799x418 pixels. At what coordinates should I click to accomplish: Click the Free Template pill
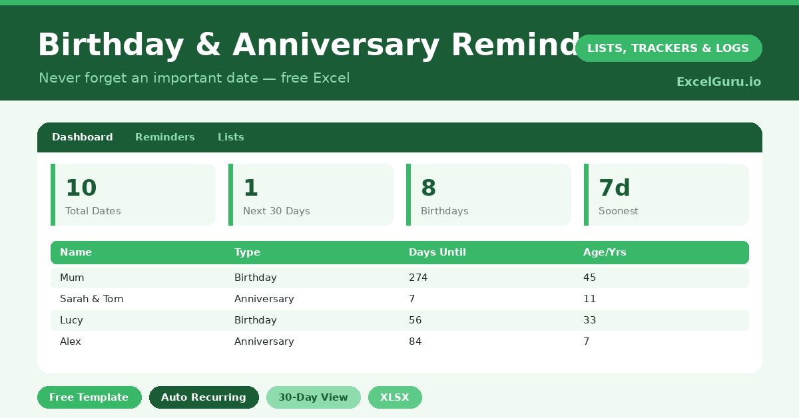pos(89,397)
